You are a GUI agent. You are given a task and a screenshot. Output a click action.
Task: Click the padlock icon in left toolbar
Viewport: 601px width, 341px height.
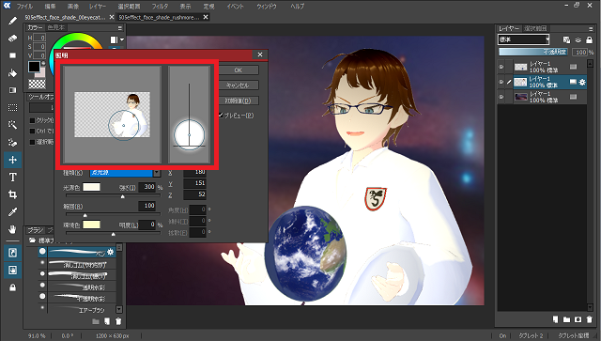(x=12, y=287)
